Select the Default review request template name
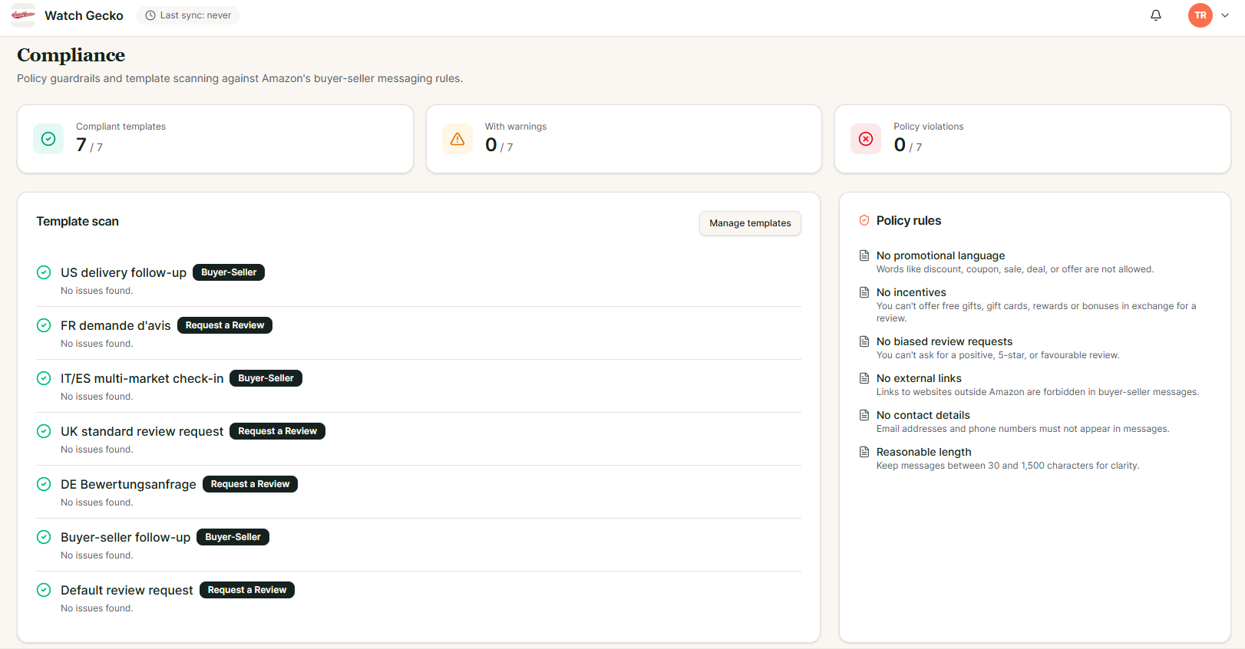1245x649 pixels. 127,590
